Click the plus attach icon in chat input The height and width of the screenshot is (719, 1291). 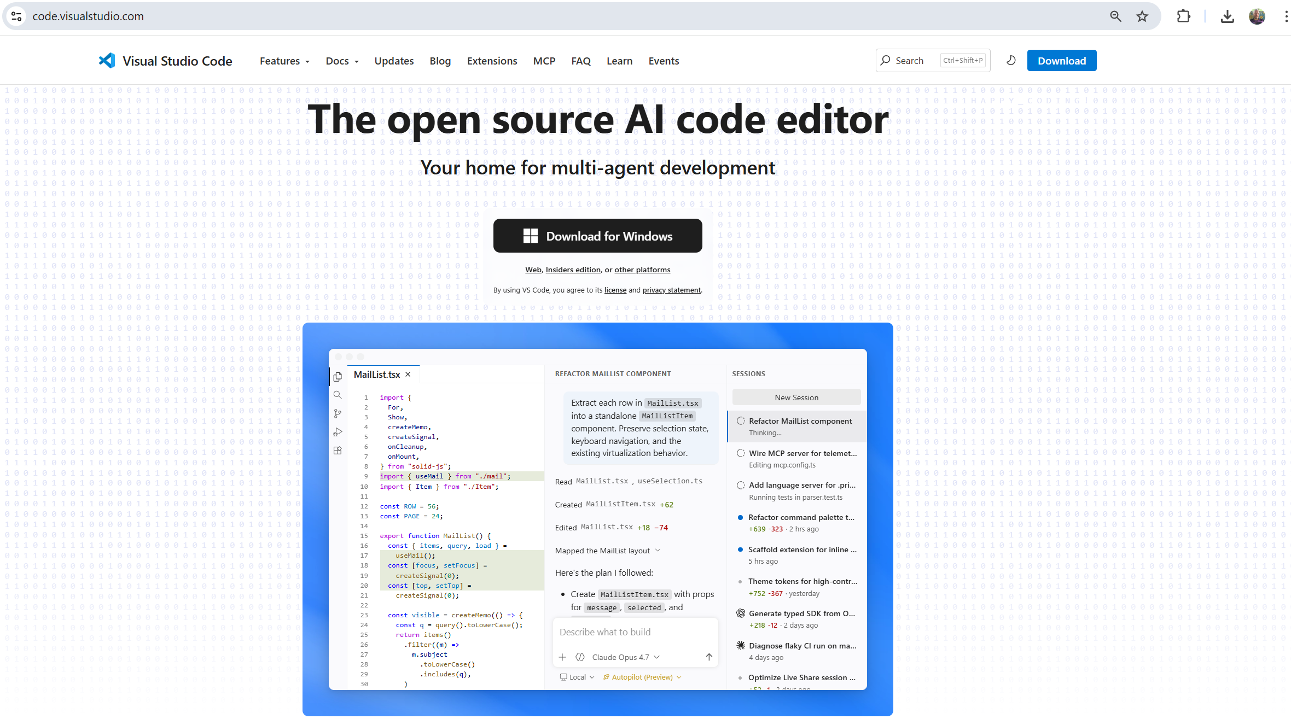[562, 657]
